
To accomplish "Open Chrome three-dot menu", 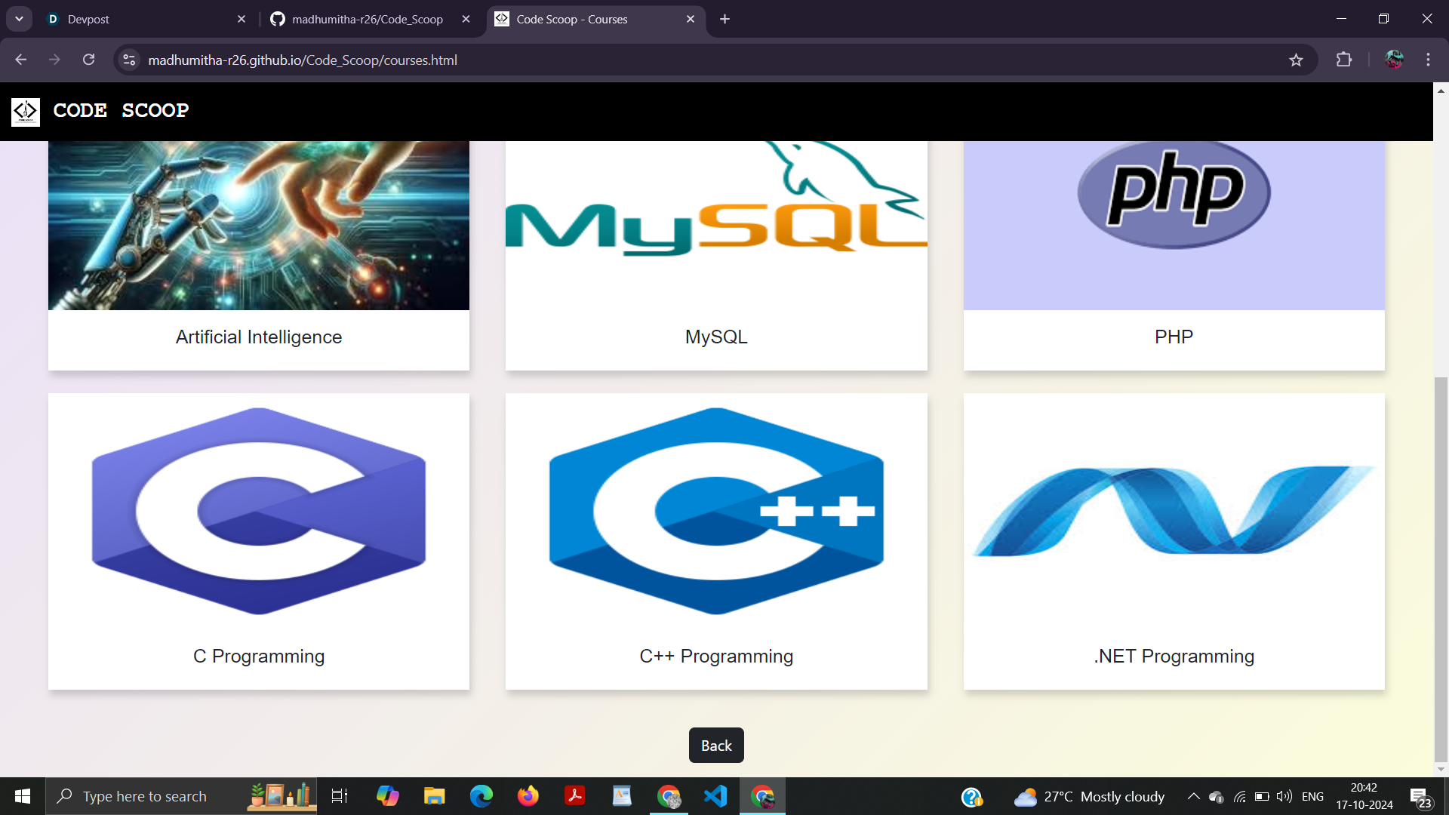I will pos(1428,60).
